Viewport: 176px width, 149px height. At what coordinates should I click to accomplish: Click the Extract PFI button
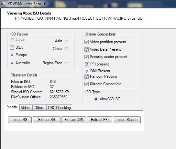pyautogui.click(x=100, y=120)
